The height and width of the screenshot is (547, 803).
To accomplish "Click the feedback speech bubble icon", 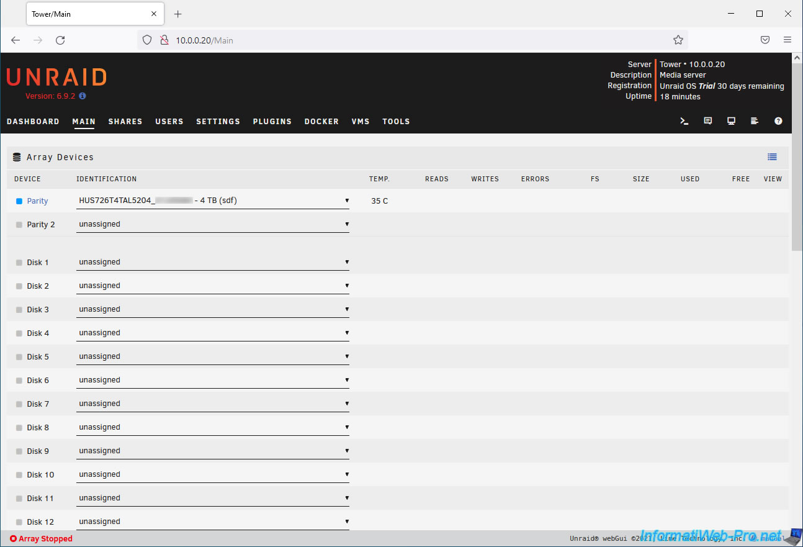I will point(708,121).
